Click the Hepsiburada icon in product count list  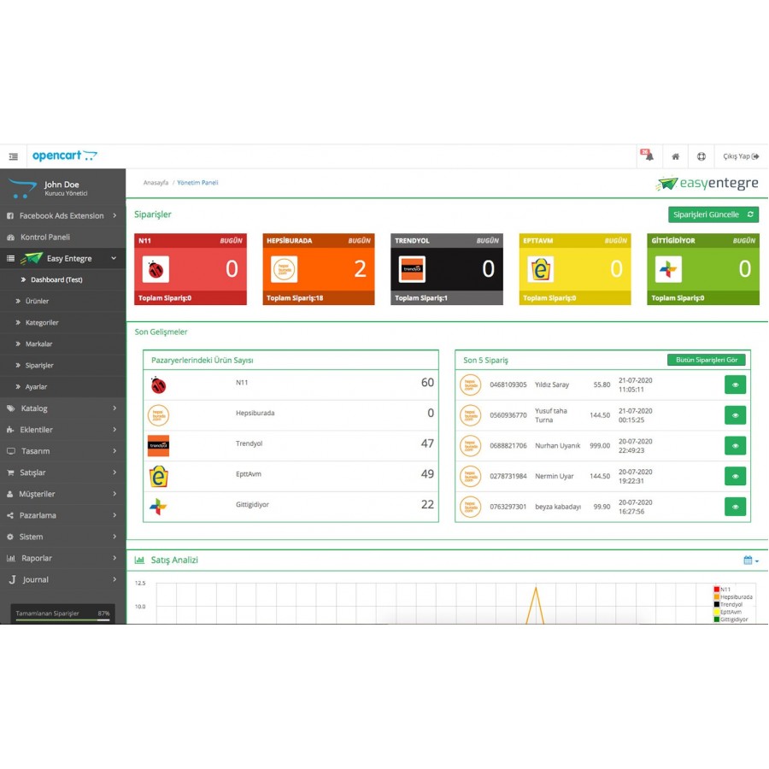158,415
